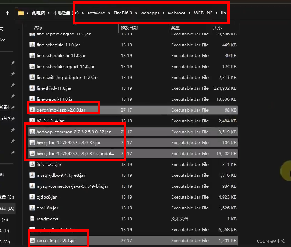This screenshot has height=247, width=291.
Task: Select file name fine-webui-11.0.jar
Action: [55, 99]
